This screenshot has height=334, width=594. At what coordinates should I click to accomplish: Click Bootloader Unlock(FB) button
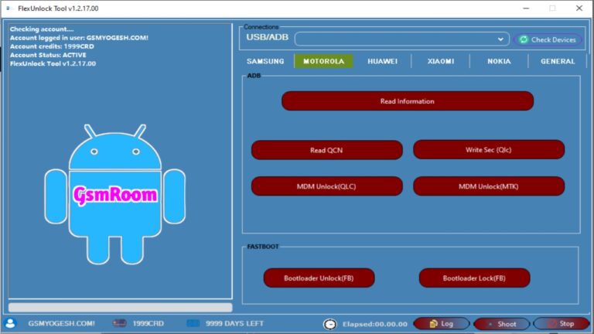click(319, 278)
